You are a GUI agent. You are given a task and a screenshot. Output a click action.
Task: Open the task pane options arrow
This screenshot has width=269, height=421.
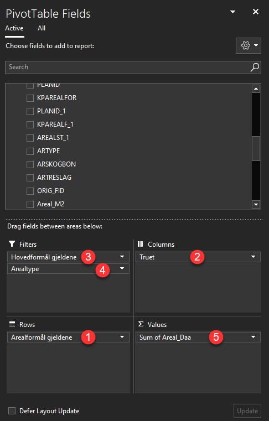click(x=233, y=12)
